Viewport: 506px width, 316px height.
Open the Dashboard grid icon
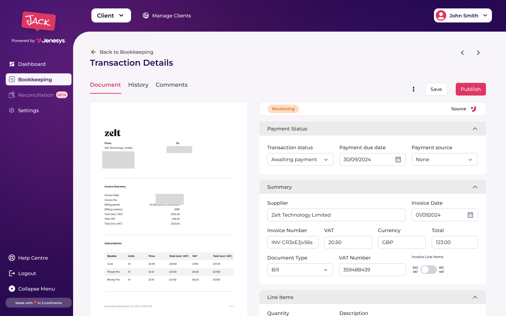coord(12,64)
